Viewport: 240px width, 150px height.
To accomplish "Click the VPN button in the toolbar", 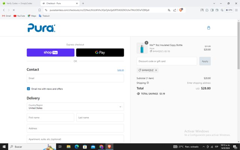I will point(229,10).
